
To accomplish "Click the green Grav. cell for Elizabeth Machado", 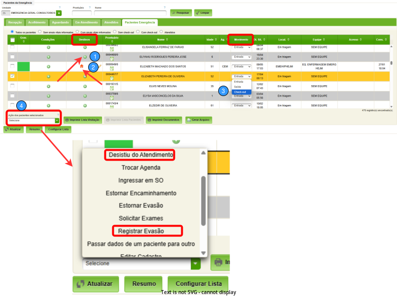I will coord(23,66).
